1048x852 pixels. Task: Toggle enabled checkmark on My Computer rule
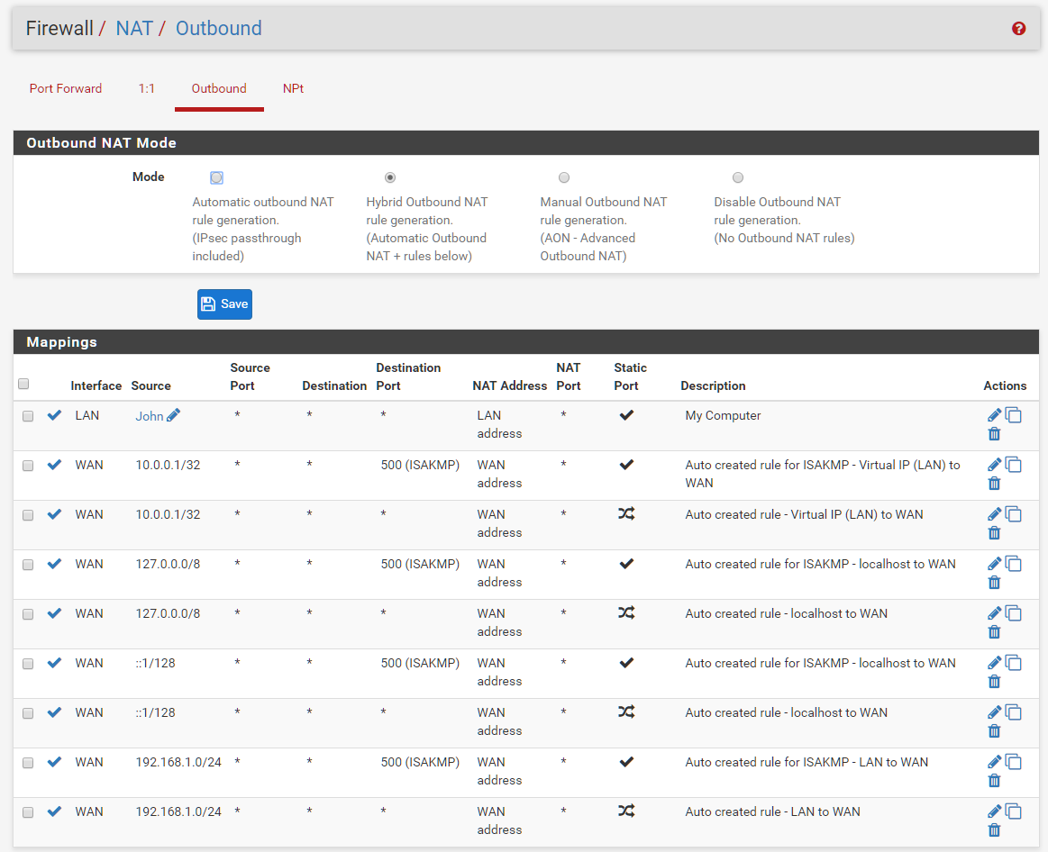pos(54,415)
